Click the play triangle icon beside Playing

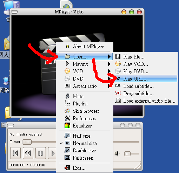(67, 64)
